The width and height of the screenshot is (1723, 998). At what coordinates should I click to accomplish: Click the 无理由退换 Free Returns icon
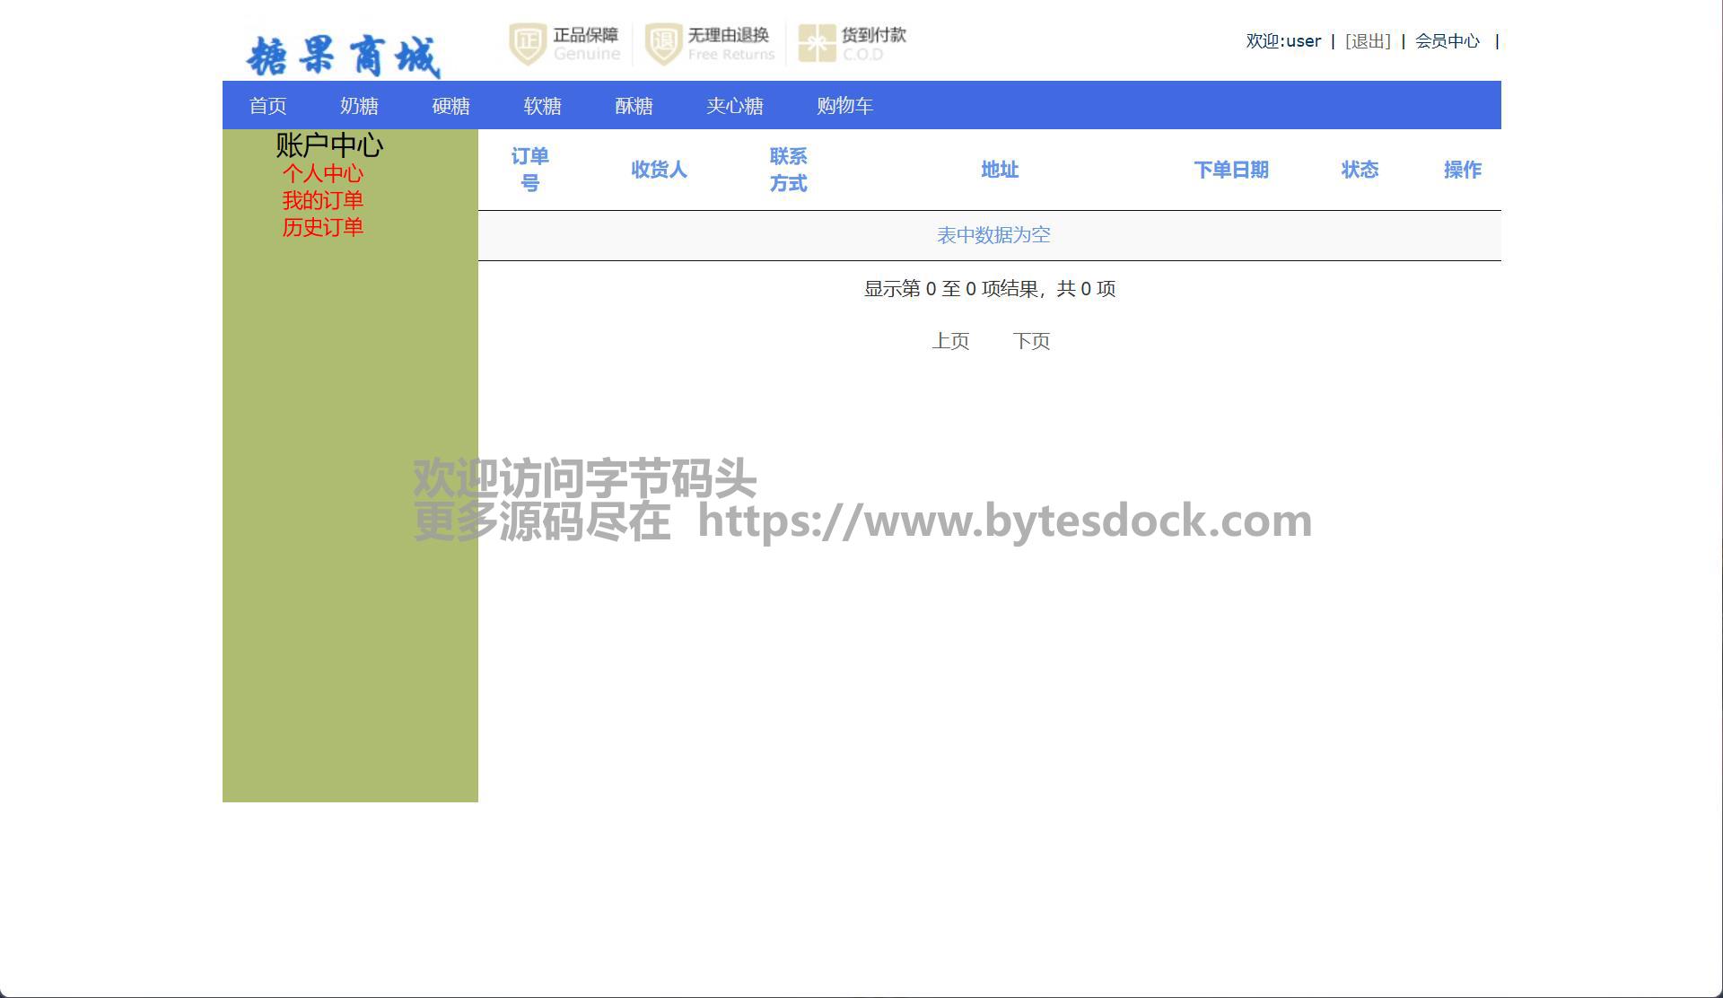point(663,44)
